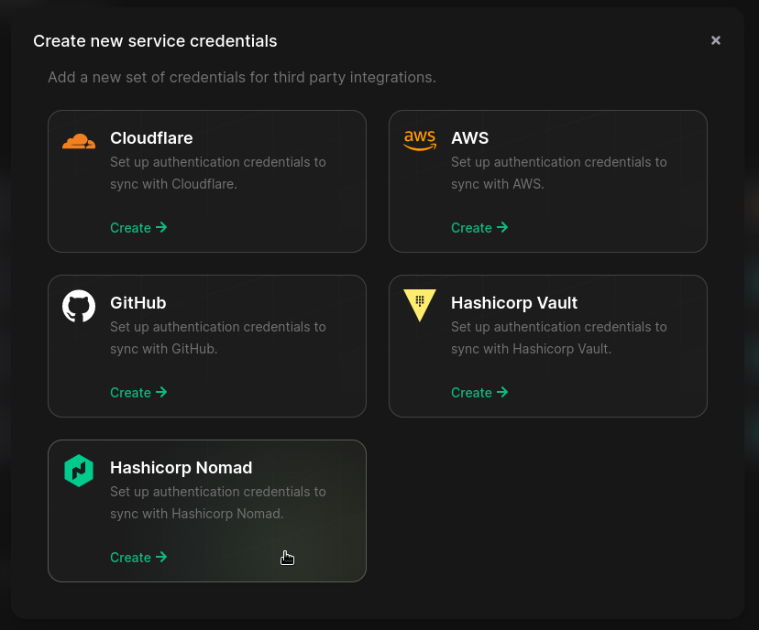
Task: Click the AWS sync description text
Action: point(558,173)
